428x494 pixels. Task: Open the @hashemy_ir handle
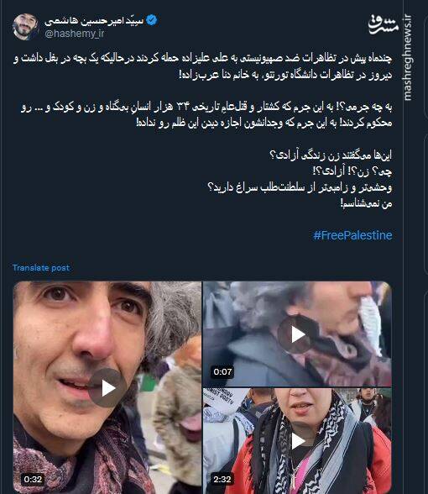click(74, 34)
